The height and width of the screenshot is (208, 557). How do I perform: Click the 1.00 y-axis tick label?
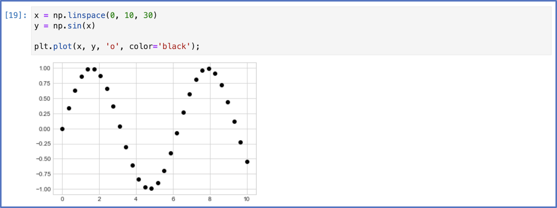[44, 68]
